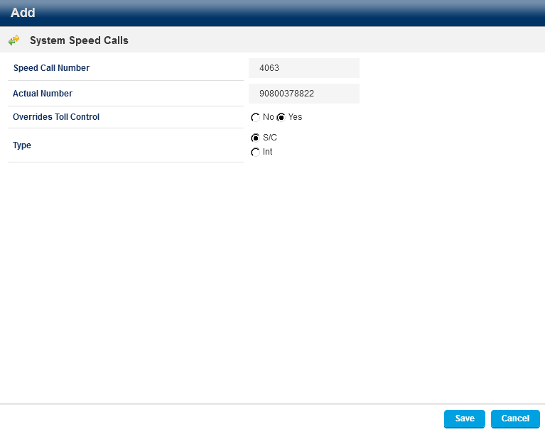The height and width of the screenshot is (432, 545).
Task: Click the 'No' text beside its radio
Action: tap(268, 117)
